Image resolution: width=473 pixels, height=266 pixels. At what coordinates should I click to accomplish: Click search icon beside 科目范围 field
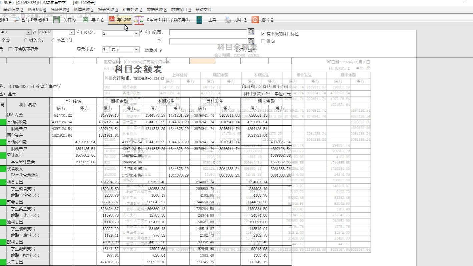pyautogui.click(x=251, y=32)
